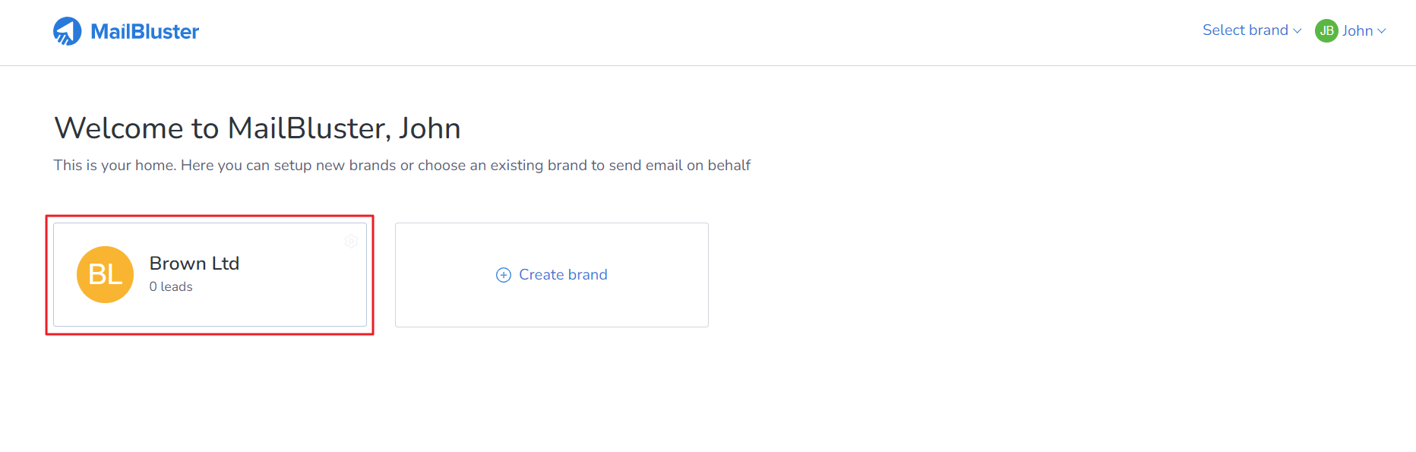Open the Select brand dropdown
Image resolution: width=1416 pixels, height=452 pixels.
pyautogui.click(x=1252, y=30)
